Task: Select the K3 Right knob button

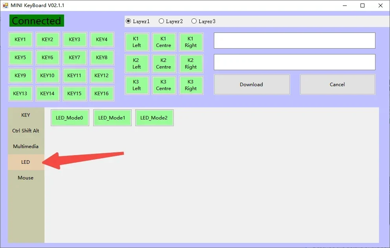Action: tap(191, 85)
